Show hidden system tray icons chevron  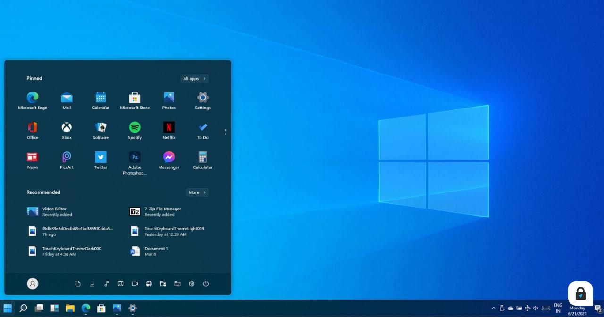[x=494, y=308]
